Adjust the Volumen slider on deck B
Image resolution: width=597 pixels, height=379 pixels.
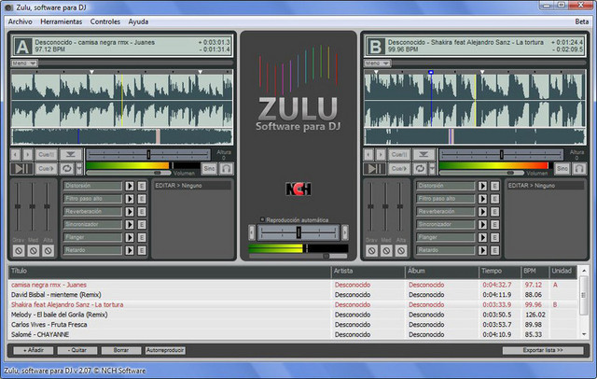(x=482, y=173)
